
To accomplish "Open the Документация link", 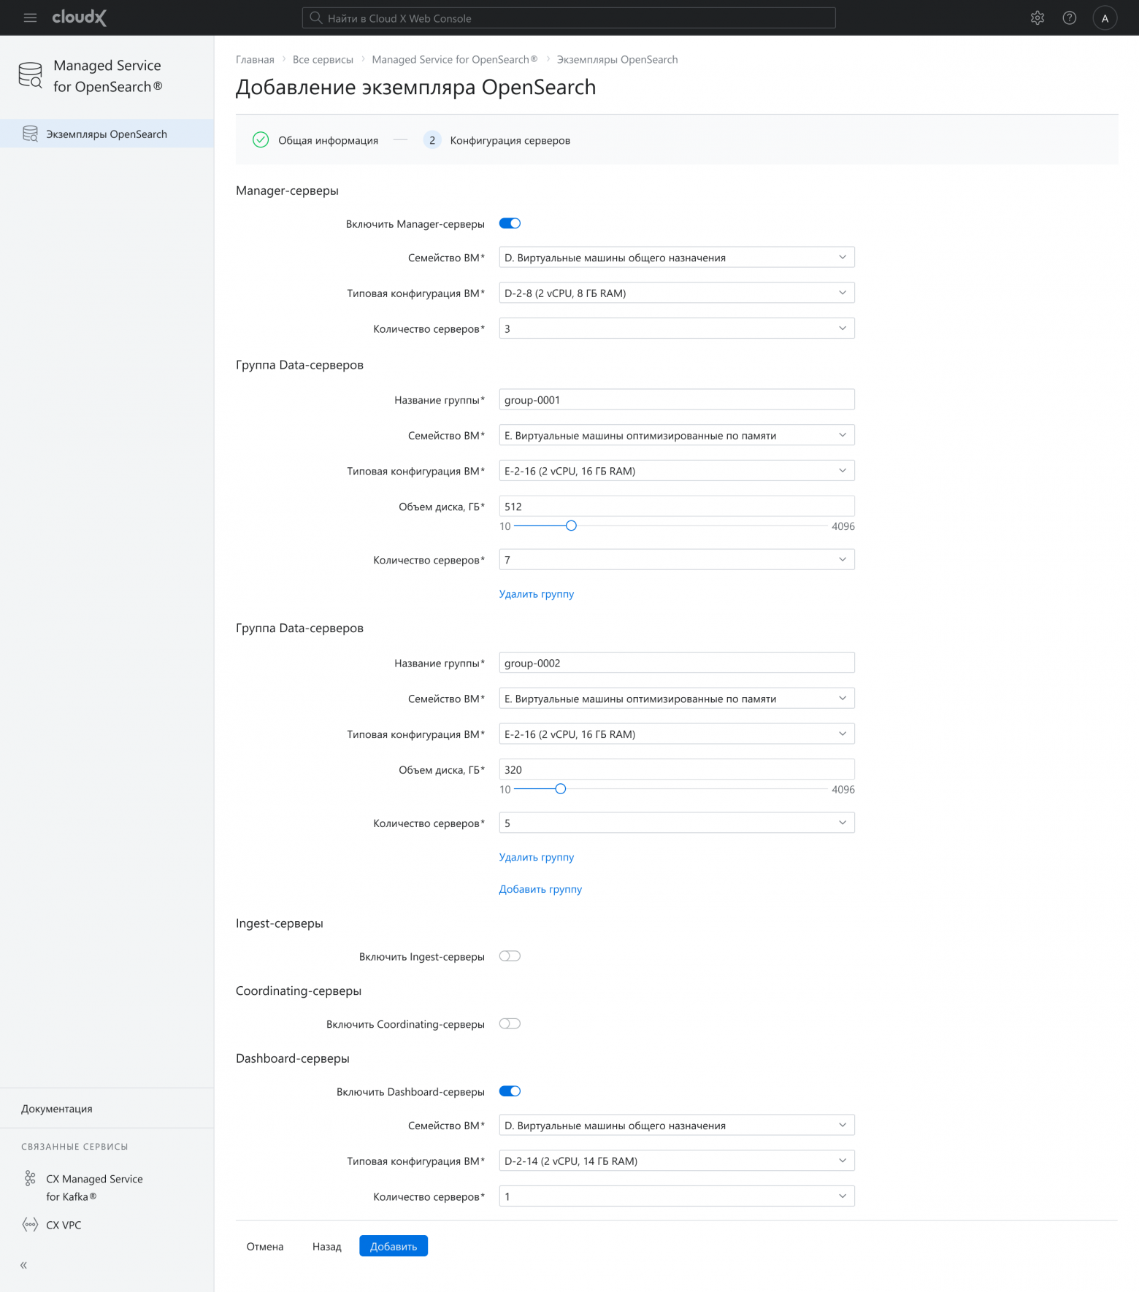I will pyautogui.click(x=57, y=1109).
